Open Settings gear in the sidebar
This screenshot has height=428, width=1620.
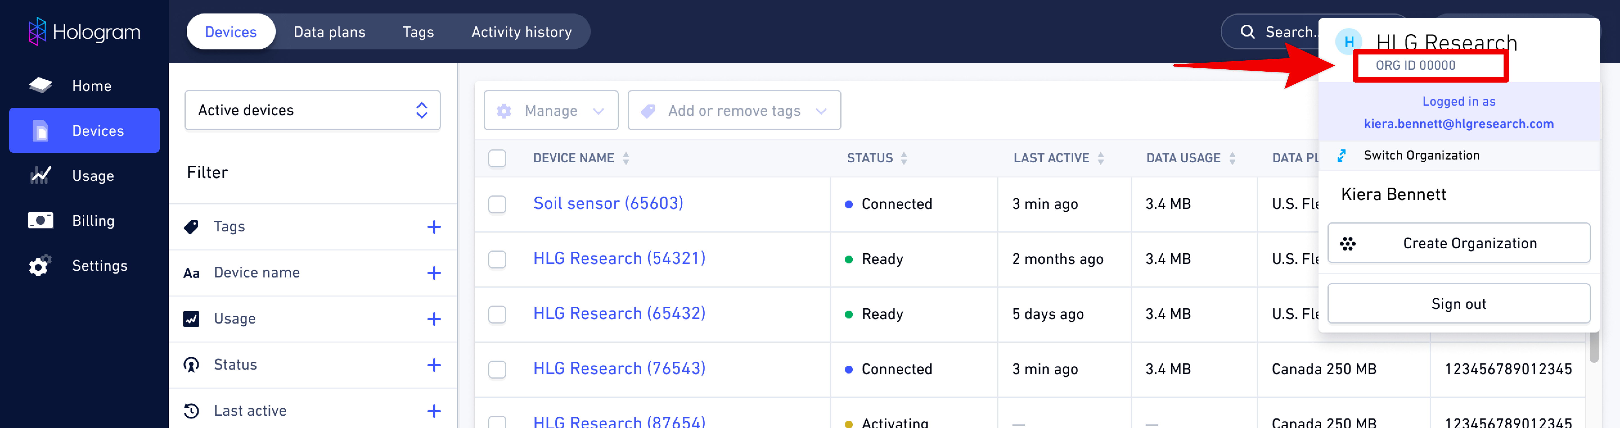click(x=40, y=266)
